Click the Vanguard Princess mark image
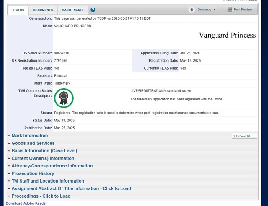The width and height of the screenshot is (268, 206). (227, 35)
